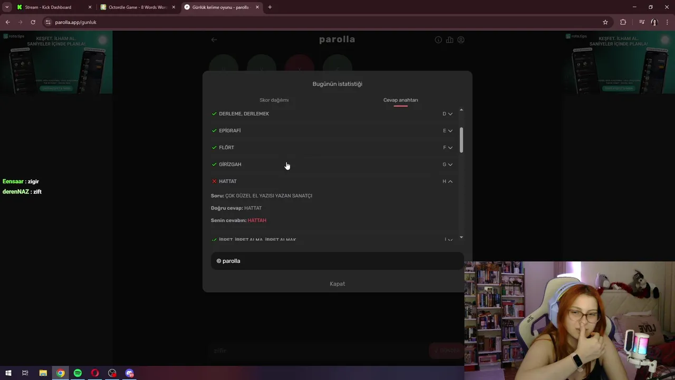Viewport: 675px width, 380px height.
Task: Click the parolla logo title
Action: point(337,40)
